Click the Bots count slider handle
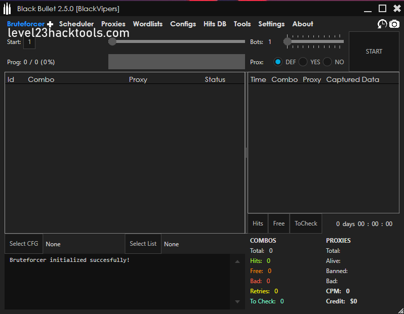 click(287, 41)
